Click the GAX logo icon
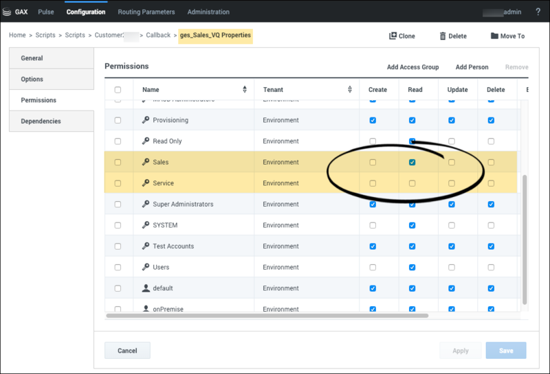Viewport: 550px width, 374px height. pos(8,12)
